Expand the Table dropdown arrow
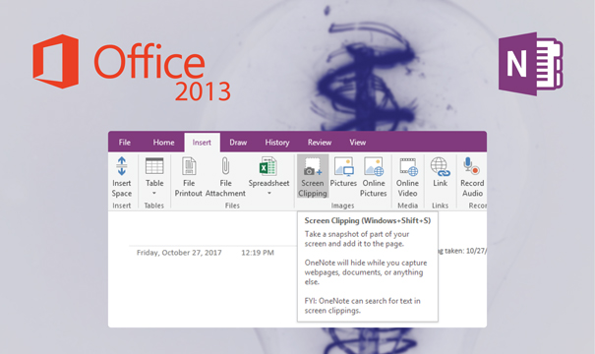The width and height of the screenshot is (595, 354). (x=154, y=193)
